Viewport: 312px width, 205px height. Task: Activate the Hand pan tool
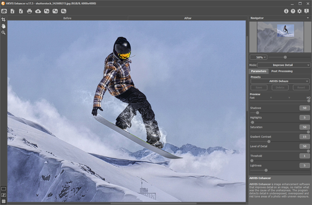tap(4, 26)
